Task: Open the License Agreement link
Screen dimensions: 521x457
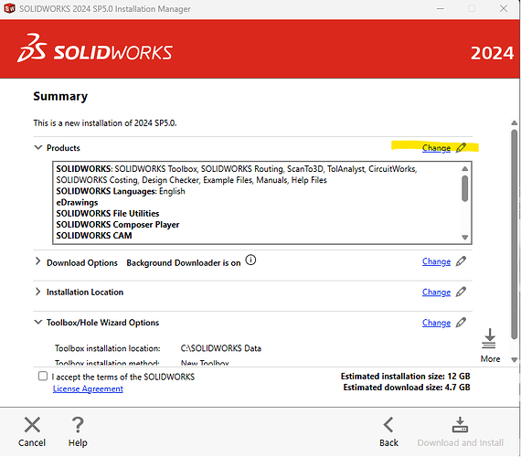Action: tap(88, 388)
